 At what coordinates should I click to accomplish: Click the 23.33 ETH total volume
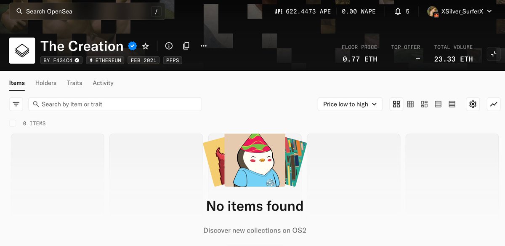click(453, 59)
